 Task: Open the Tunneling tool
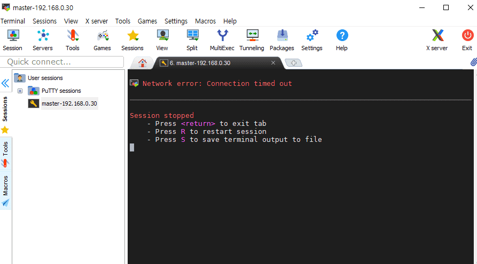click(x=252, y=40)
